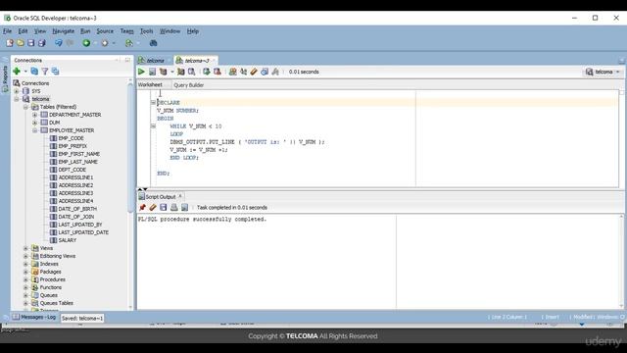Pin the Script Output panel
The height and width of the screenshot is (353, 627).
142,207
